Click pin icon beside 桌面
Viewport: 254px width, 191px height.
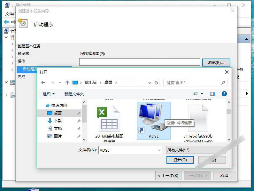click(79, 113)
